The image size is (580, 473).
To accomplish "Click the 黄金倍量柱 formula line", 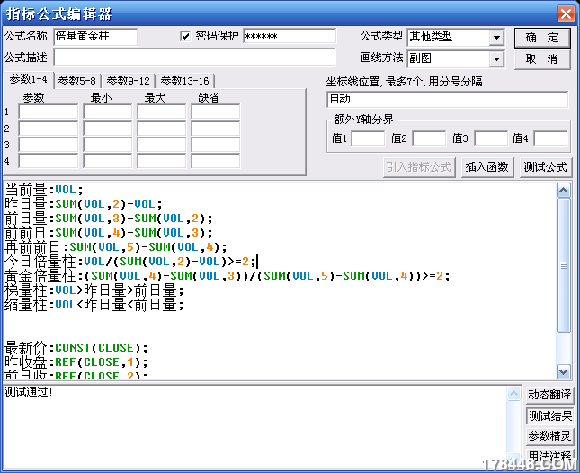I will [228, 276].
